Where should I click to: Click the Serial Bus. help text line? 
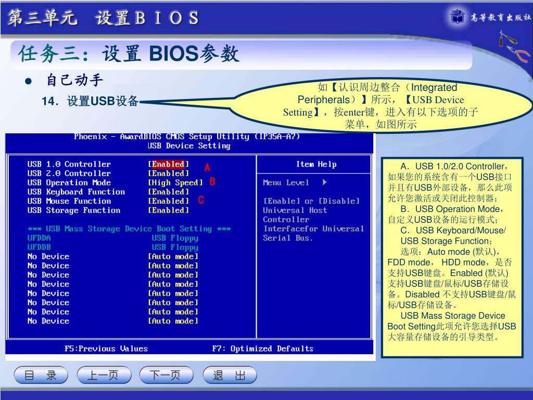click(287, 238)
